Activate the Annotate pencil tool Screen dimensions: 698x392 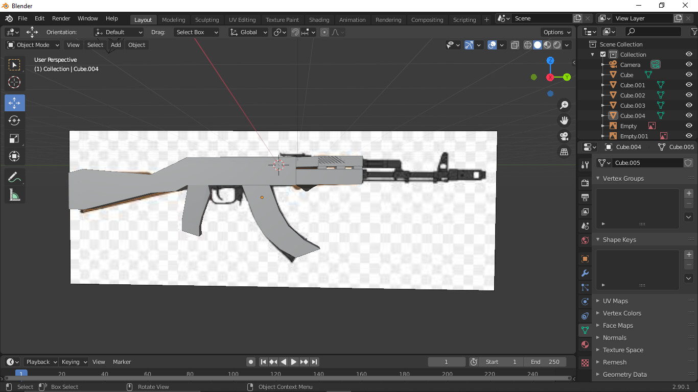14,177
